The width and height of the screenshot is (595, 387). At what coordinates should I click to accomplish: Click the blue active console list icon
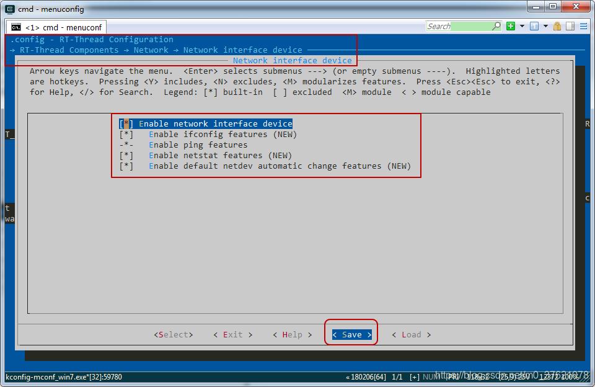click(534, 26)
